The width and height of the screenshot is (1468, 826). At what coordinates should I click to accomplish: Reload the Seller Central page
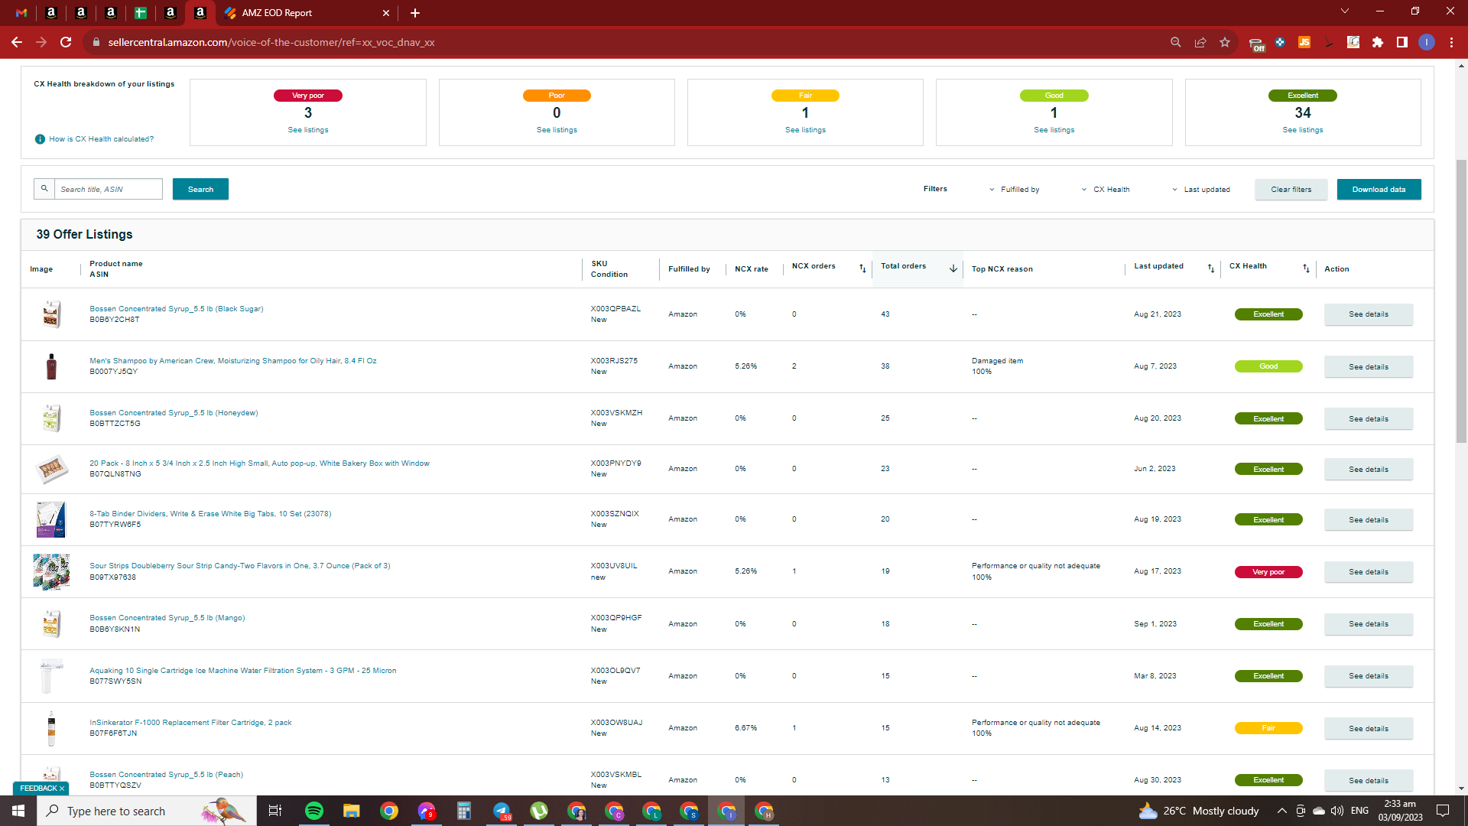coord(66,42)
